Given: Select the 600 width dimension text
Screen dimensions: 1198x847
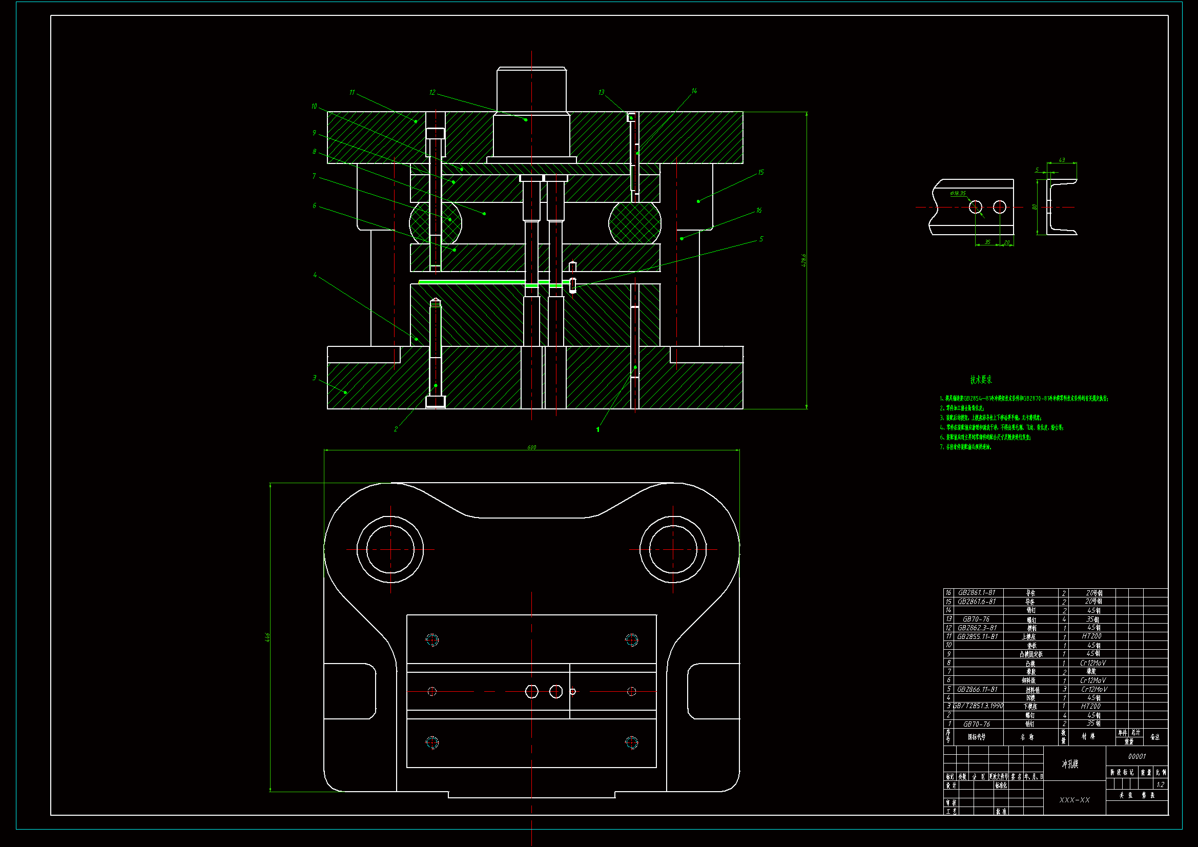Looking at the screenshot, I should [531, 447].
